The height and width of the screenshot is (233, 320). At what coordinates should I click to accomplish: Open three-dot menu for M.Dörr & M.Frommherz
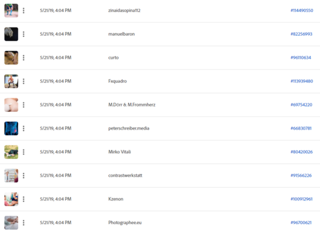24,105
